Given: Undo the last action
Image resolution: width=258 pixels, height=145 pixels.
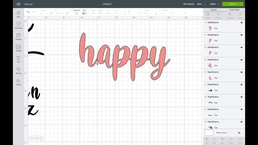Looking at the screenshot, I should point(28,12).
